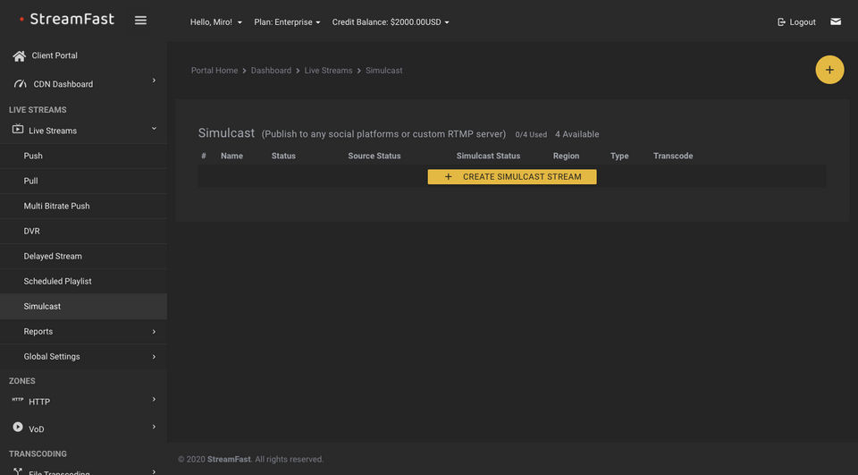Go to Scheduled Playlist

point(58,281)
